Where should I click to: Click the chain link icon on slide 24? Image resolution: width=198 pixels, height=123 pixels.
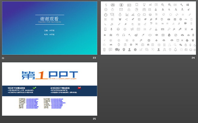[150, 29]
